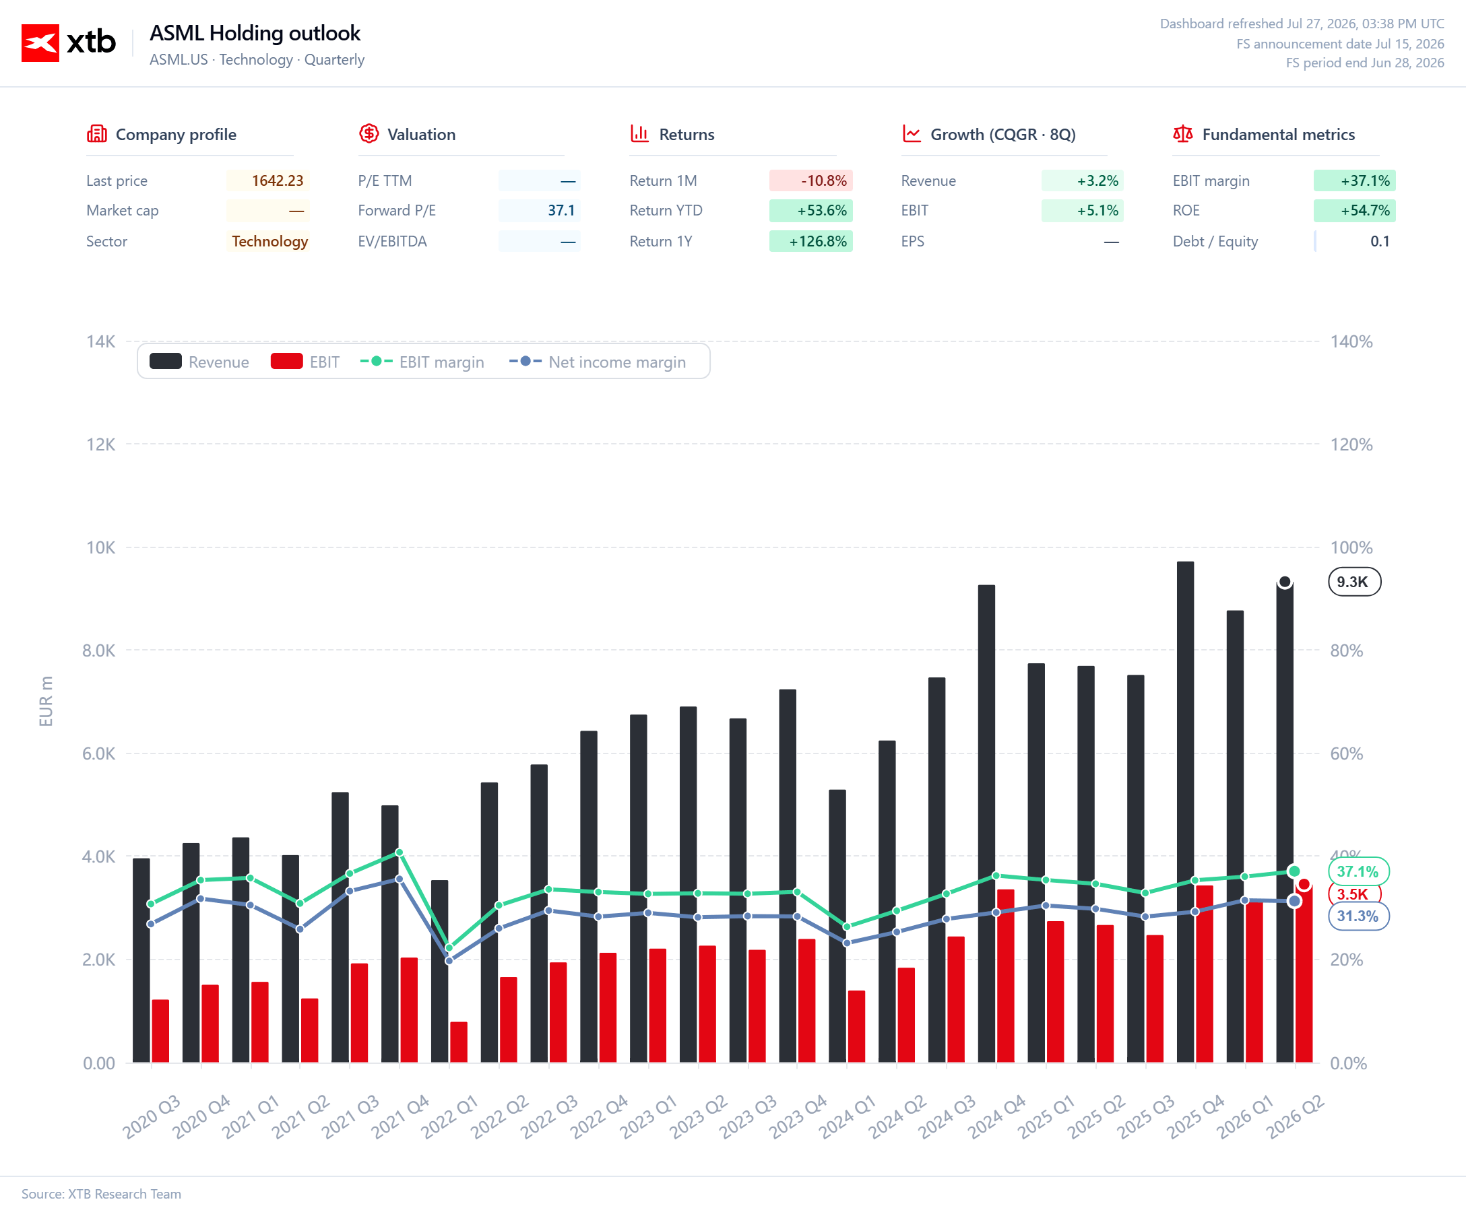Image resolution: width=1466 pixels, height=1208 pixels.
Task: Click the xtb logo
Action: coord(68,42)
